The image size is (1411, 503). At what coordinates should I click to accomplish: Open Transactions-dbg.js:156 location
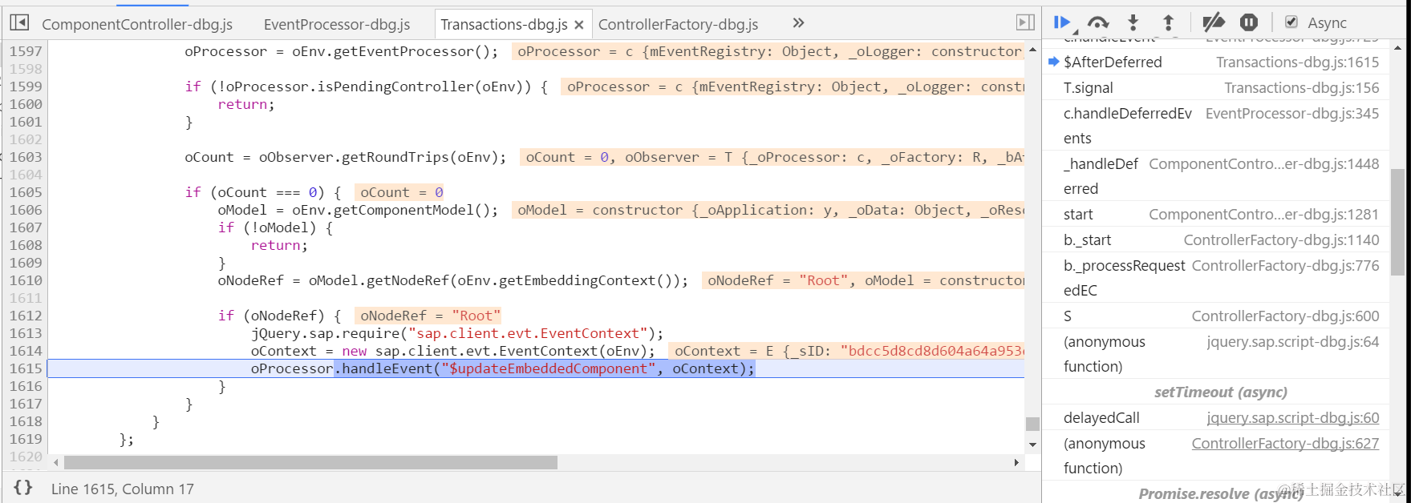(x=1301, y=87)
